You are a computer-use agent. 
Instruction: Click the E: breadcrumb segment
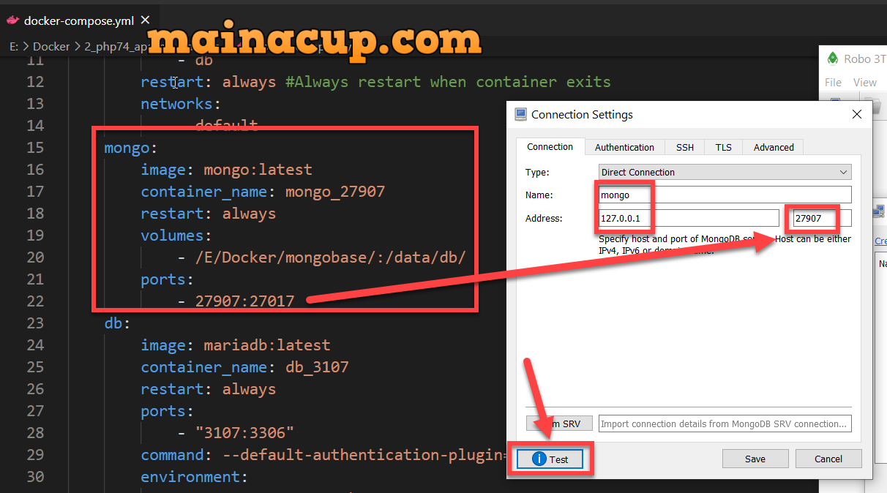coord(14,46)
